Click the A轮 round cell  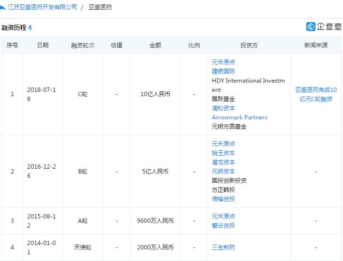click(82, 221)
